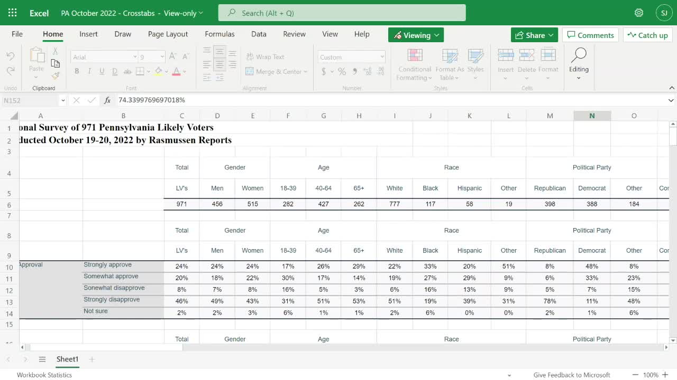Open the Settings gear icon

pyautogui.click(x=639, y=13)
